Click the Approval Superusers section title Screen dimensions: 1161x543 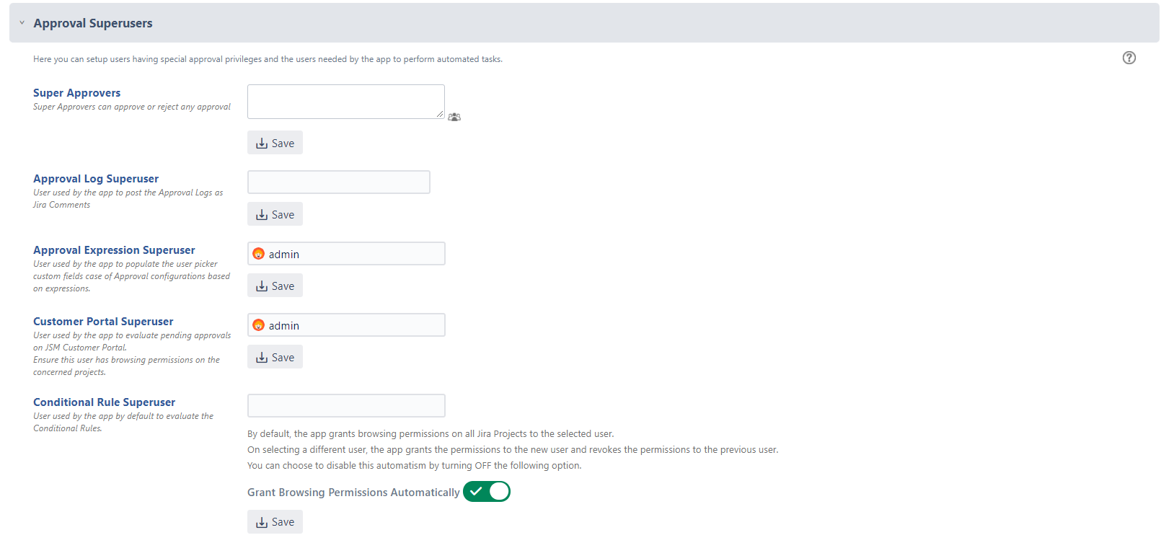pos(92,23)
